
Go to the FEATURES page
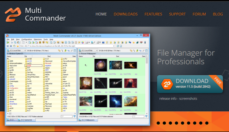point(153,14)
